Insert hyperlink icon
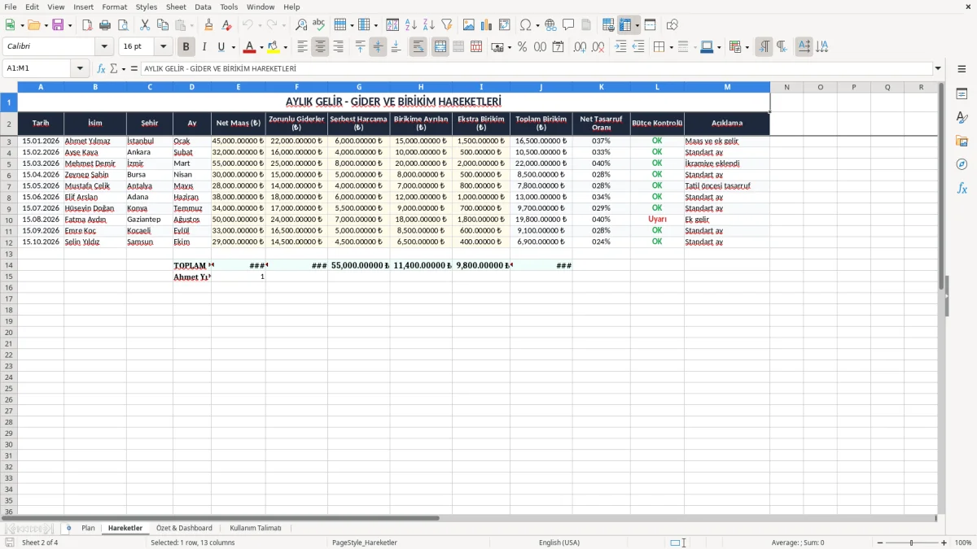This screenshot has height=549, width=977. click(x=550, y=25)
